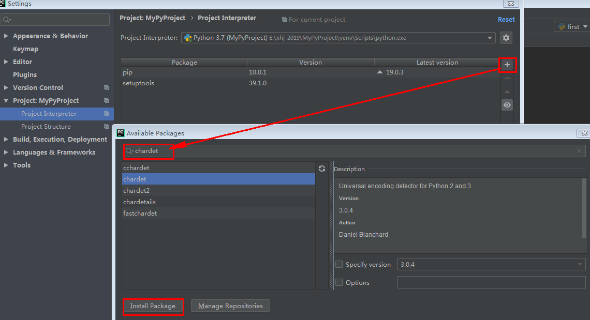Open the Project Interpreter dropdown
Image resolution: width=590 pixels, height=320 pixels.
pyautogui.click(x=490, y=38)
